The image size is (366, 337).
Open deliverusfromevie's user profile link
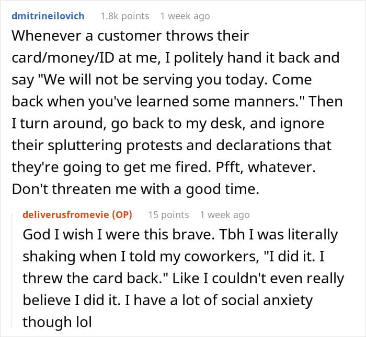[x=66, y=214]
